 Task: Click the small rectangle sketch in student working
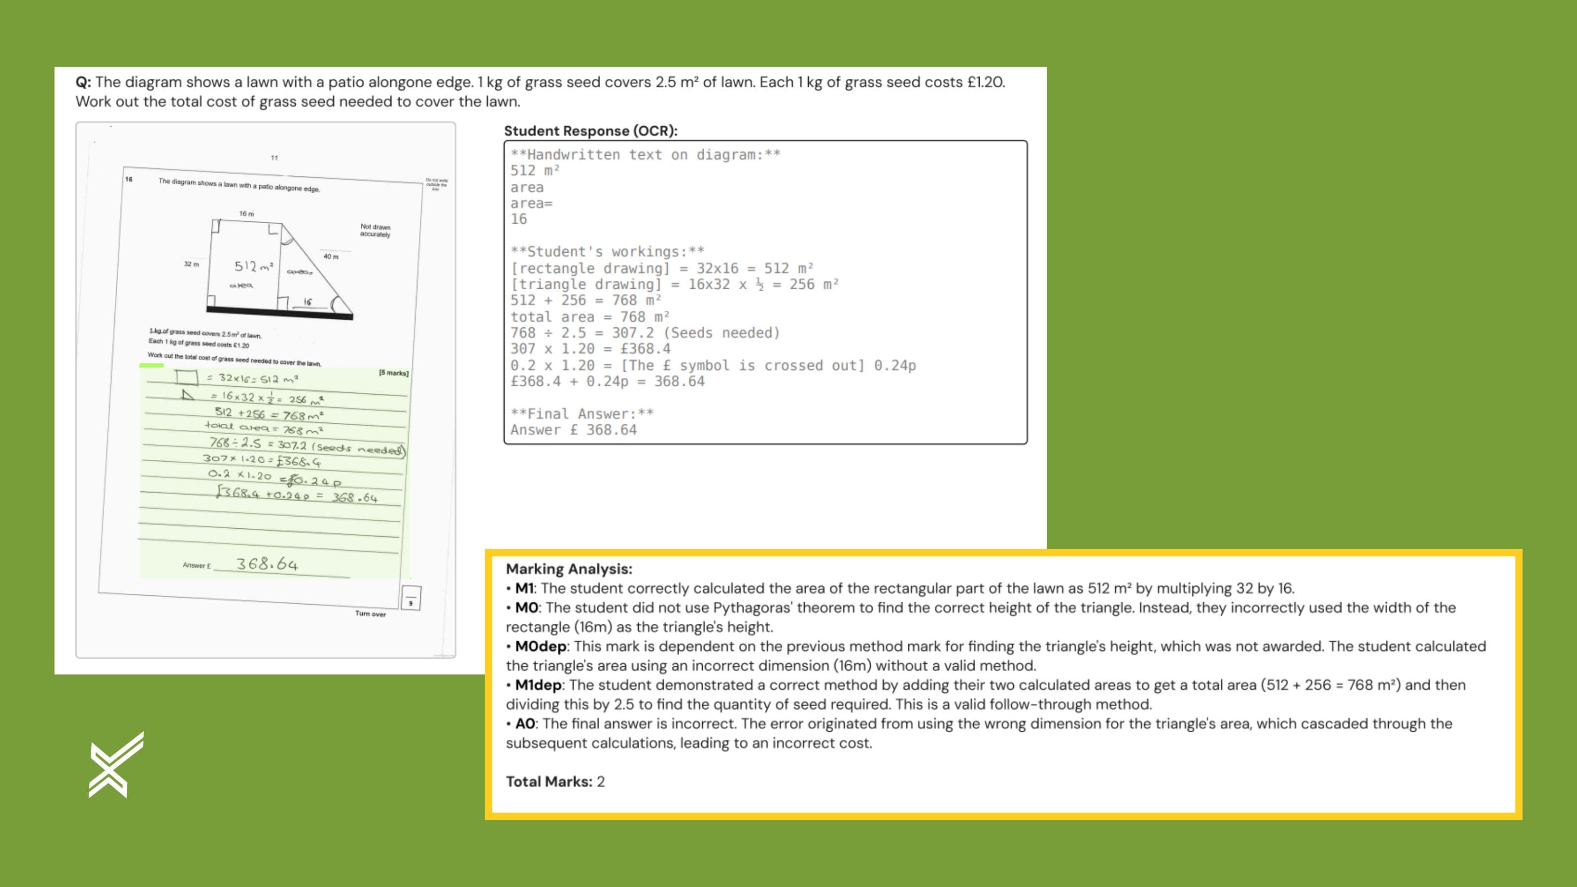coord(186,376)
